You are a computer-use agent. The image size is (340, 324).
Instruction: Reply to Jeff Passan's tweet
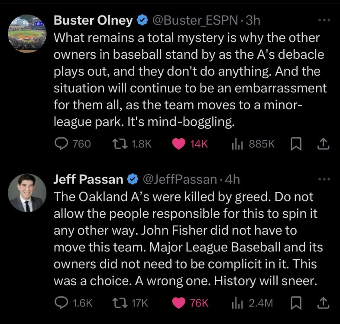click(x=62, y=303)
